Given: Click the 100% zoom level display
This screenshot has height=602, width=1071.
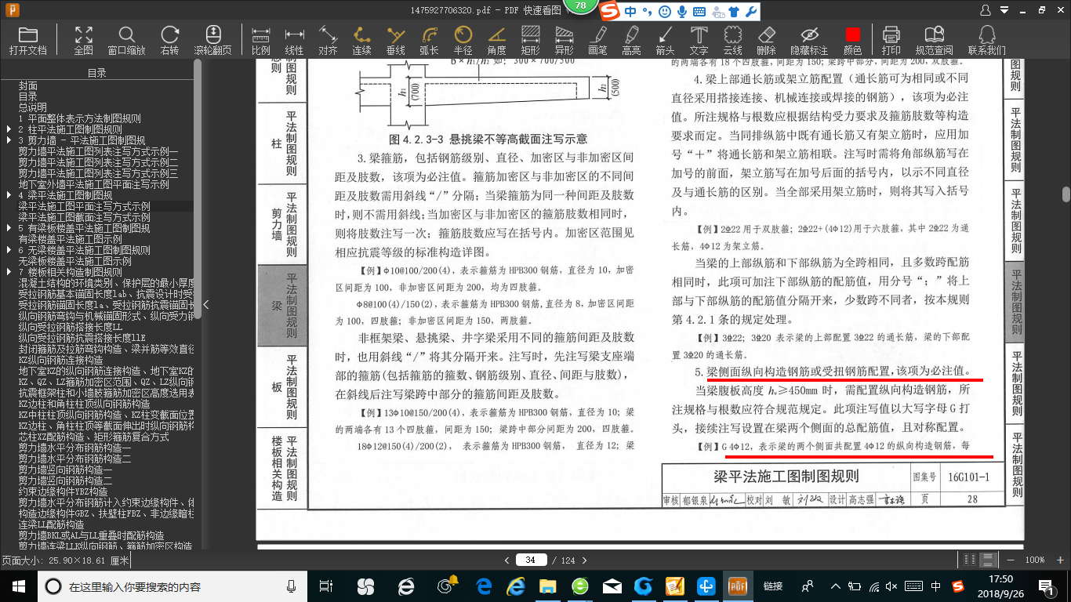Looking at the screenshot, I should pos(1035,560).
